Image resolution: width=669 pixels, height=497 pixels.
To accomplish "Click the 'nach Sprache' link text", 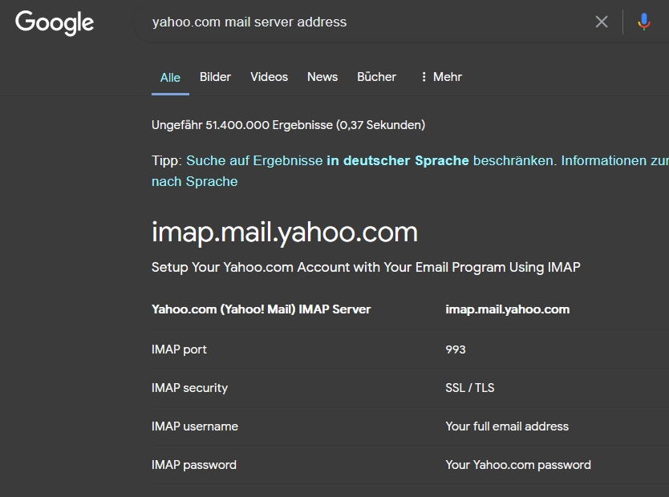I will pos(194,181).
